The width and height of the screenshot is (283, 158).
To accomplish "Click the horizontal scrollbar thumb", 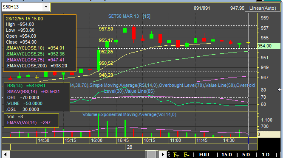I will (x=151, y=155).
